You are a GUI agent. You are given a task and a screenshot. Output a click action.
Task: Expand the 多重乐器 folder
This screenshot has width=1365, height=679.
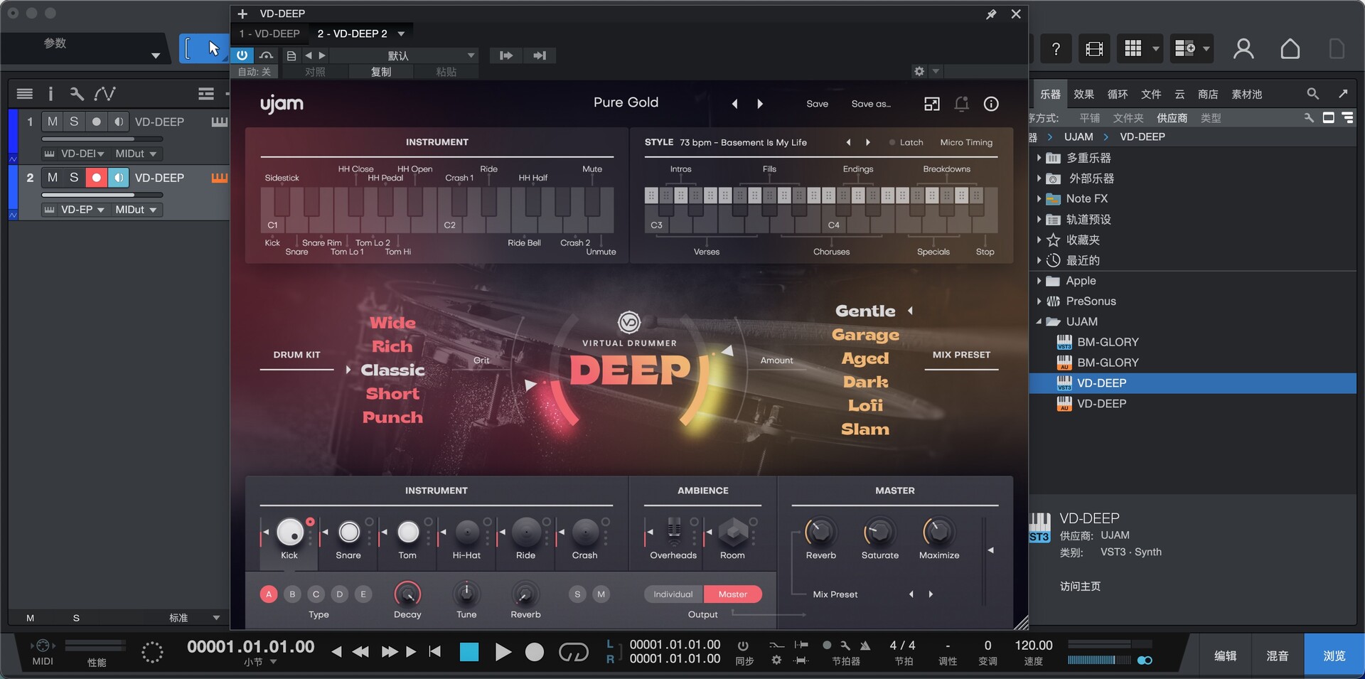pyautogui.click(x=1039, y=158)
